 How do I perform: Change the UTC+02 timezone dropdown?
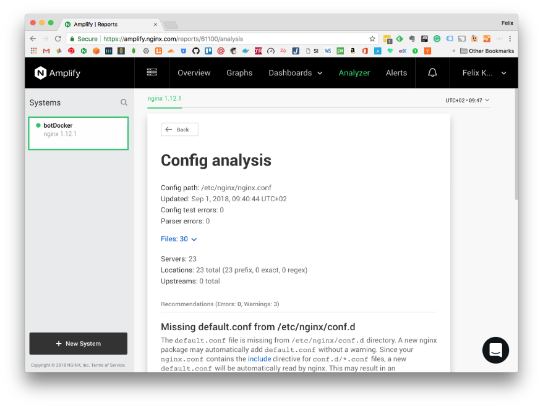(467, 100)
